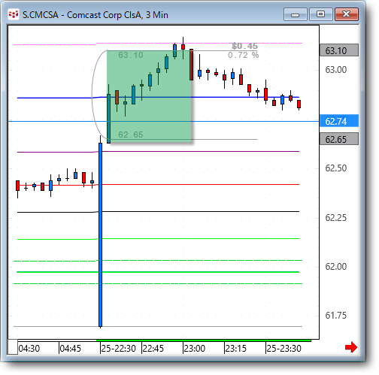Image resolution: width=379 pixels, height=375 pixels.
Task: Click the 23:00 time axis label
Action: 195,349
